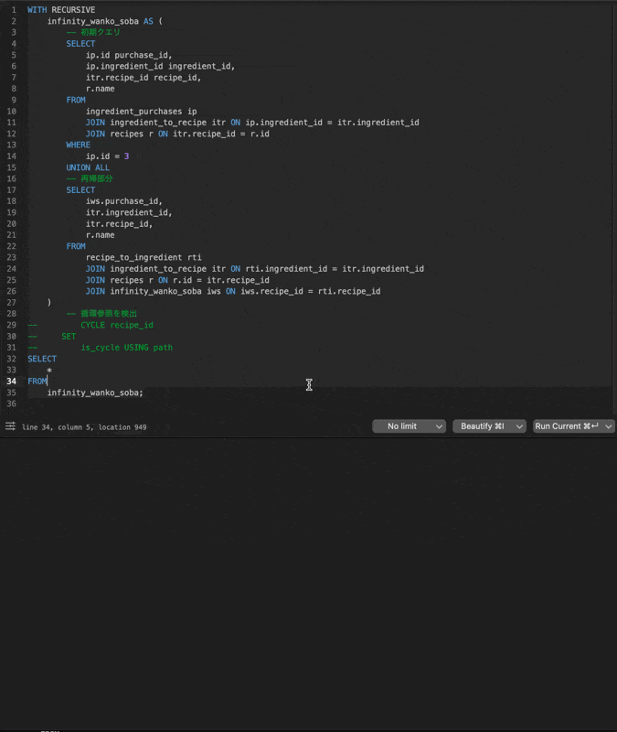Click the FROM keyword on line 34
The image size is (617, 732).
click(37, 382)
